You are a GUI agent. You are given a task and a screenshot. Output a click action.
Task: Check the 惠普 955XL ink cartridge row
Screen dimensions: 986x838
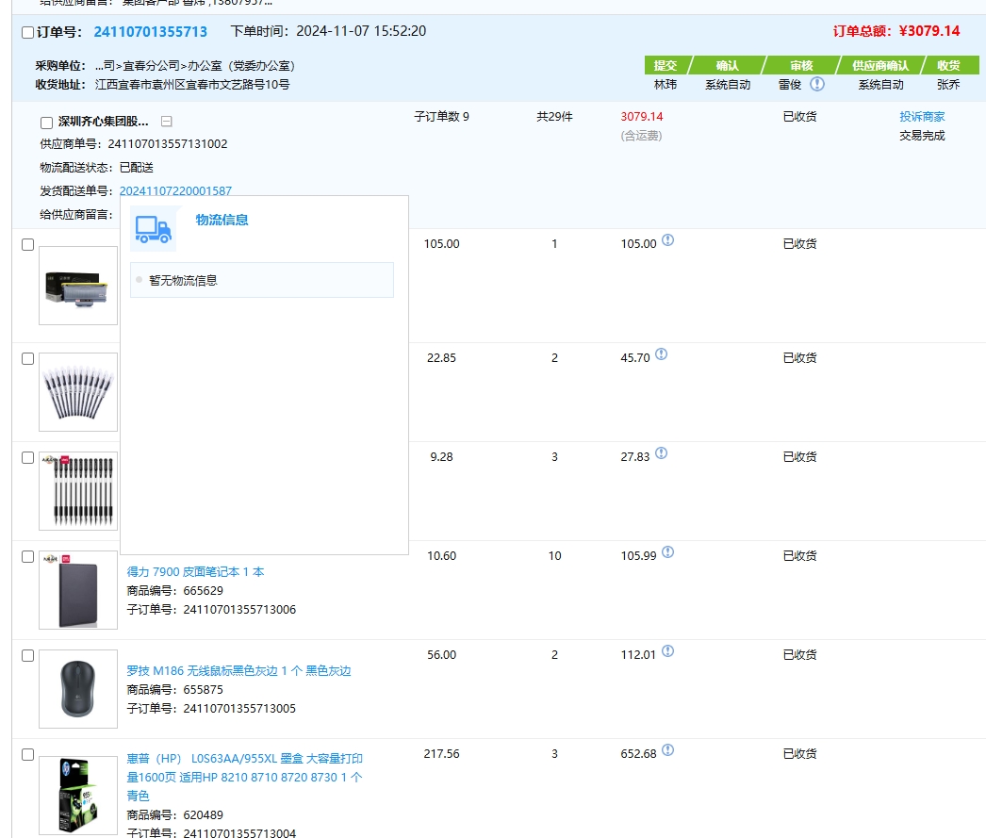pos(27,754)
